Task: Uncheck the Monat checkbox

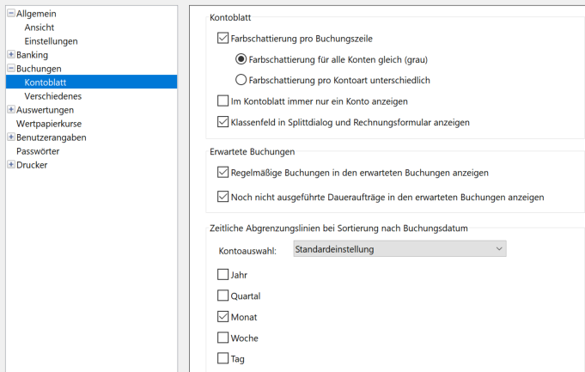Action: click(223, 317)
